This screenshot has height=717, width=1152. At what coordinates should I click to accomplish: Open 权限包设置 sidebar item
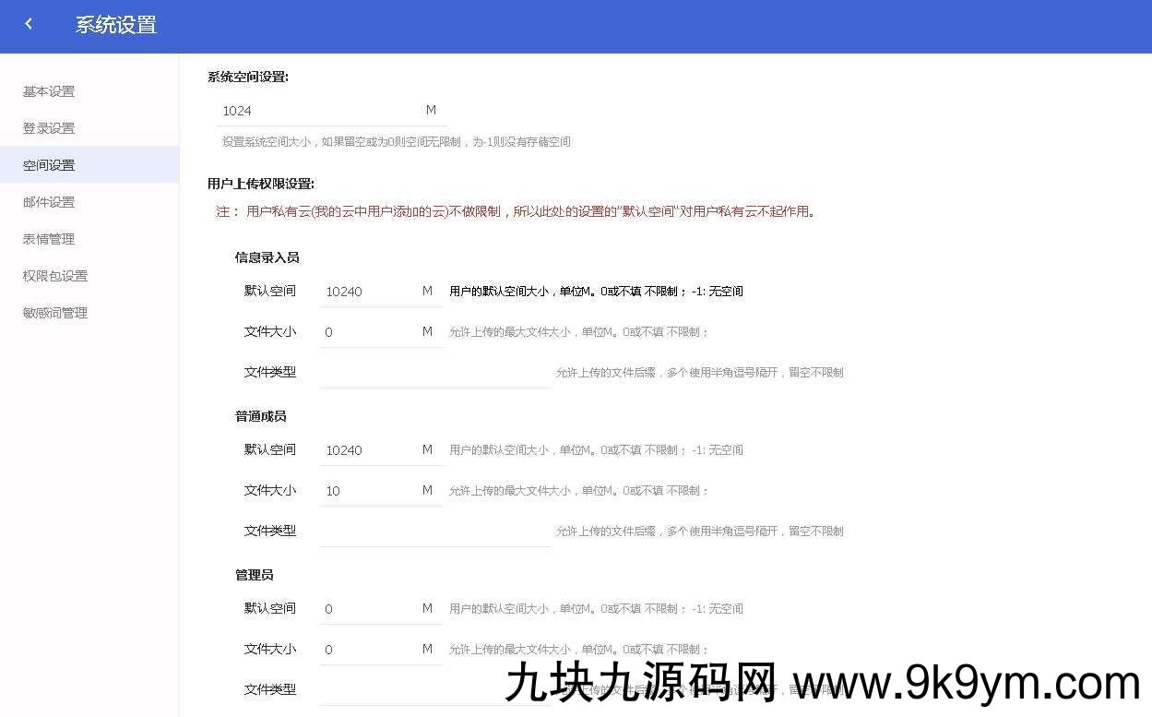tap(55, 276)
